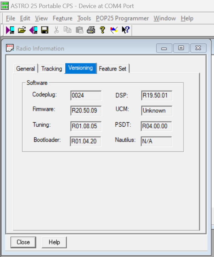
Task: Open the File menu
Action: pos(11,18)
